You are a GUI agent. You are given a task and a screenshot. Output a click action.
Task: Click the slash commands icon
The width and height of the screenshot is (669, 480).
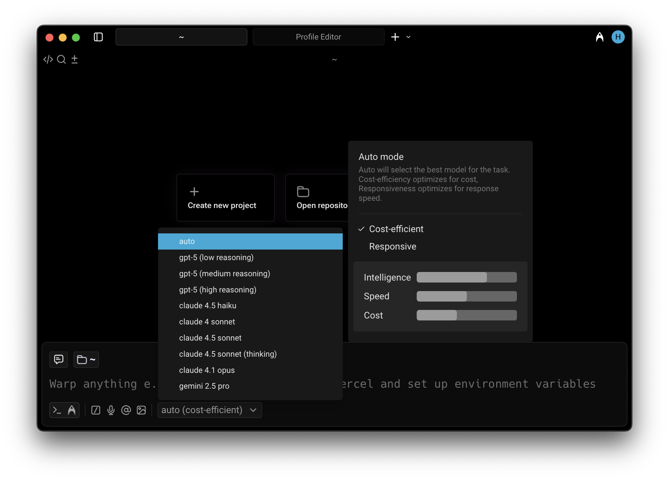(96, 410)
